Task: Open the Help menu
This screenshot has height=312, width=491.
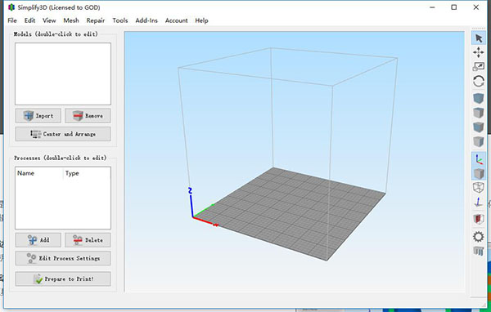Action: (x=201, y=20)
